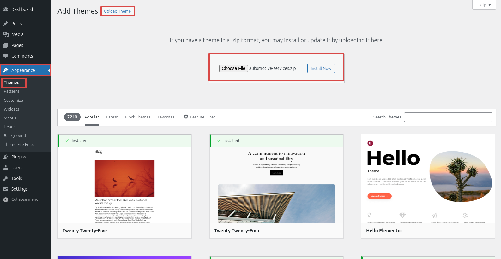This screenshot has height=259, width=501.
Task: Click the 7210 theme count badge
Action: pos(72,117)
